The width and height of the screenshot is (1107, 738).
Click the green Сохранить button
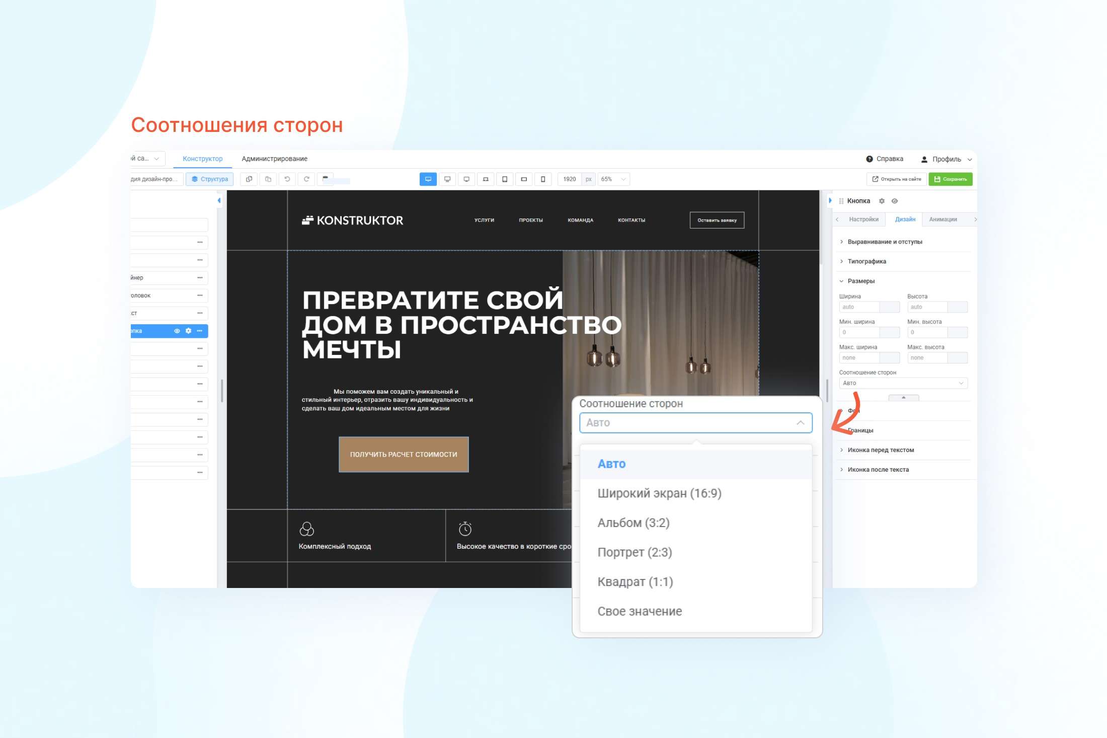pos(950,179)
